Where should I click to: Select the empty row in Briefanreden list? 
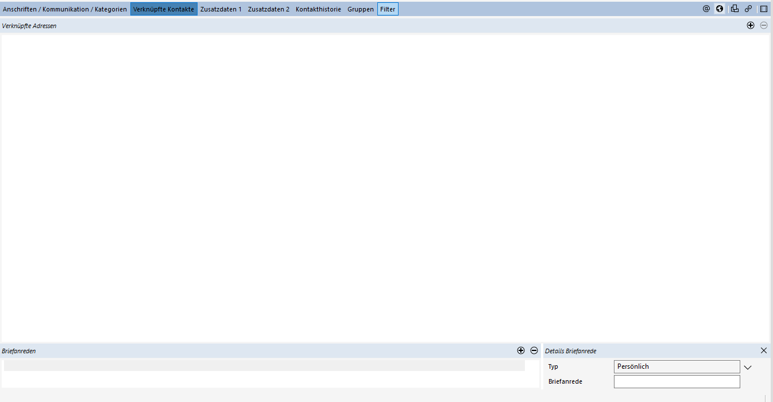click(x=264, y=366)
